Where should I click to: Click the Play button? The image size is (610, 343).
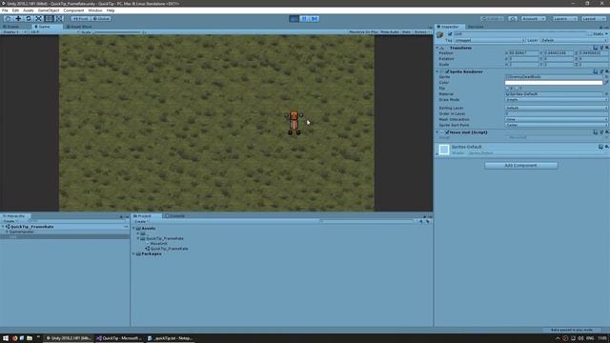click(x=295, y=19)
